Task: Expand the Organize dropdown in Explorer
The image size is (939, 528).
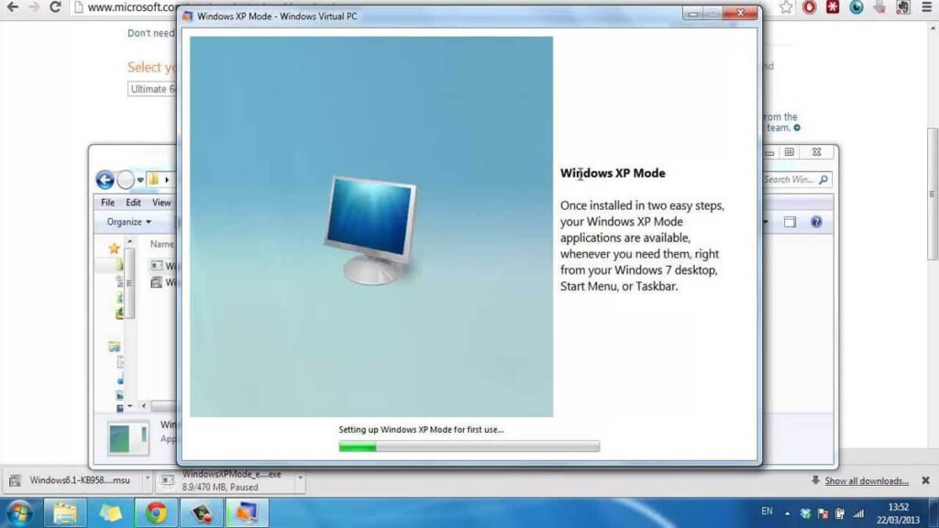Action: pos(128,222)
